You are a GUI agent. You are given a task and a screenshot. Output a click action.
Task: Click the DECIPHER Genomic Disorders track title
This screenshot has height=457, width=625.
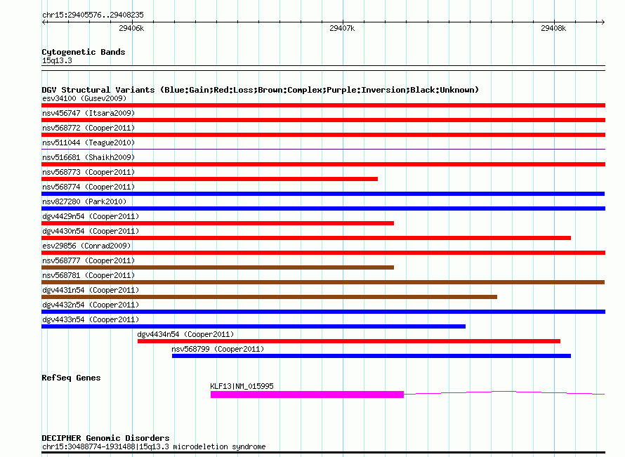point(105,438)
